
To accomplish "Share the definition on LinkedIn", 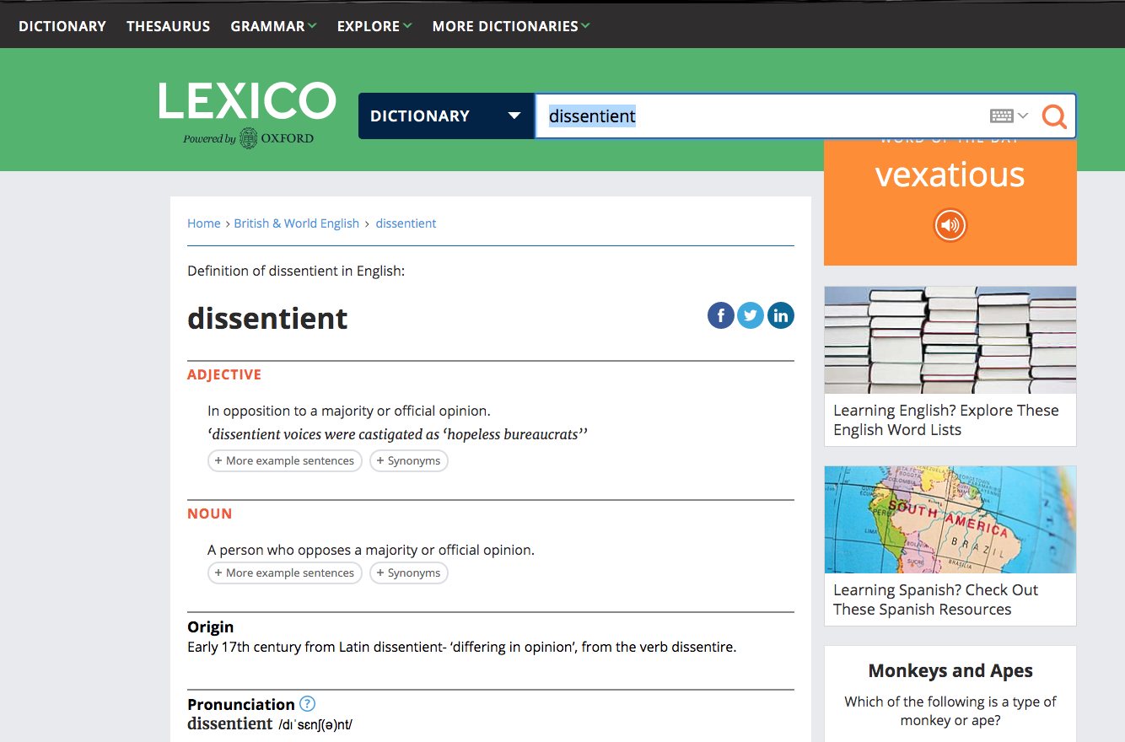I will point(781,315).
